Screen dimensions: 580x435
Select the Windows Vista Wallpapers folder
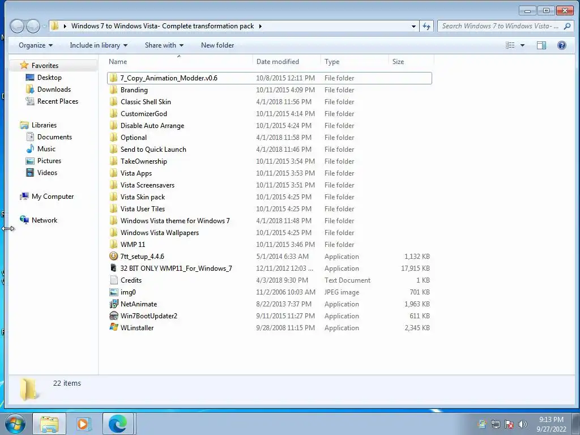pos(269,232)
